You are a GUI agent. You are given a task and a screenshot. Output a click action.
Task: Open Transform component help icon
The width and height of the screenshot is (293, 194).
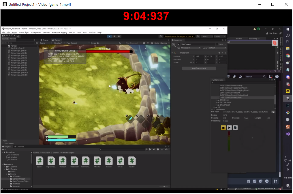pyautogui.click(x=219, y=53)
